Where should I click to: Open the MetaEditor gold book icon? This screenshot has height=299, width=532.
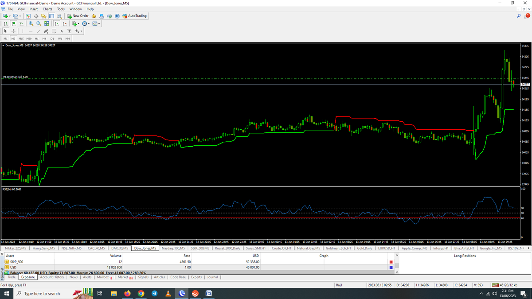point(94,16)
